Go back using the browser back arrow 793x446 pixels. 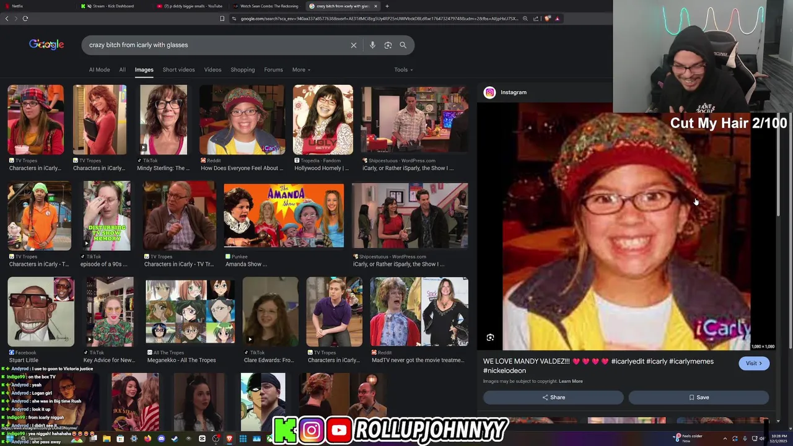[7, 19]
